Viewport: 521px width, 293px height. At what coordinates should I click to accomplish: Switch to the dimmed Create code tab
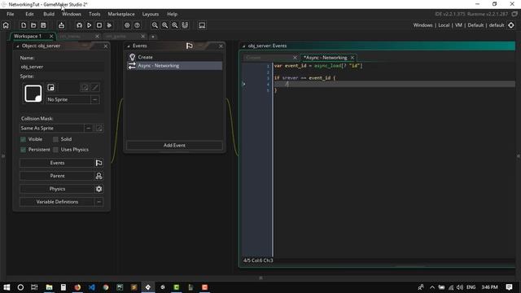253,58
